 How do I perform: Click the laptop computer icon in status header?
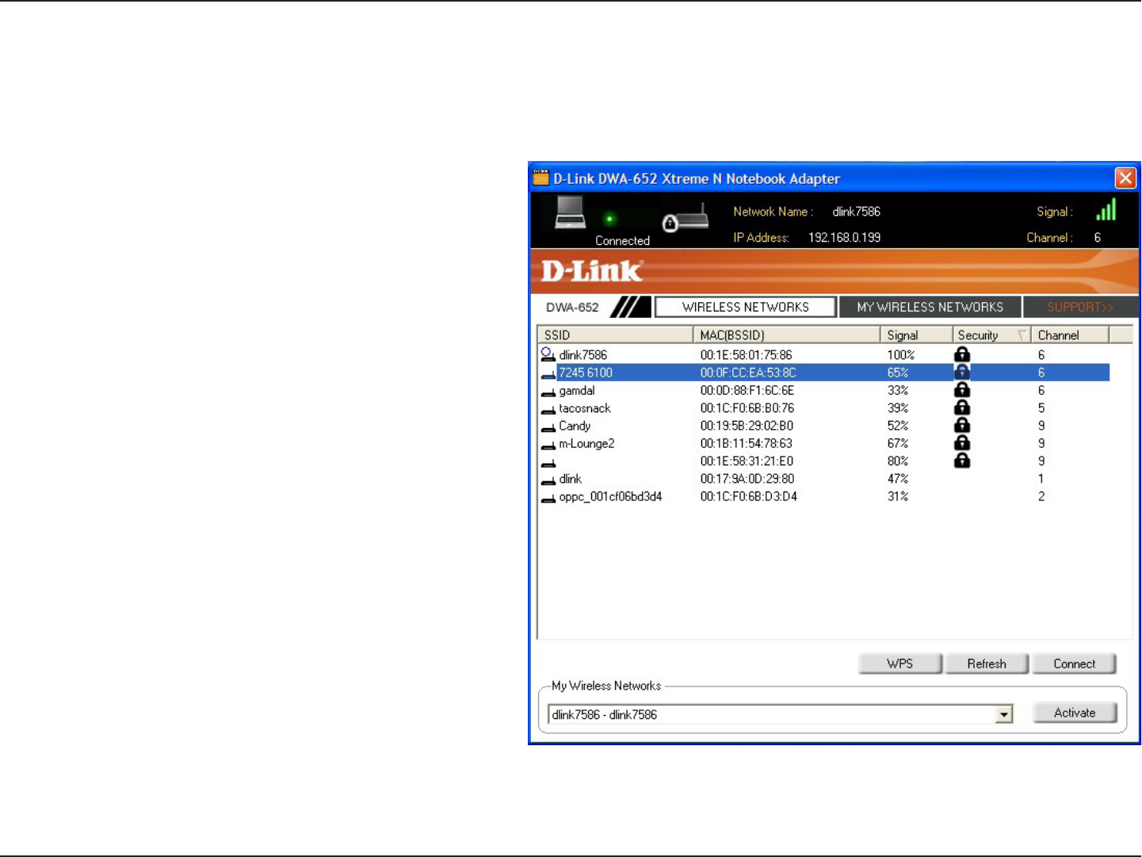[571, 212]
